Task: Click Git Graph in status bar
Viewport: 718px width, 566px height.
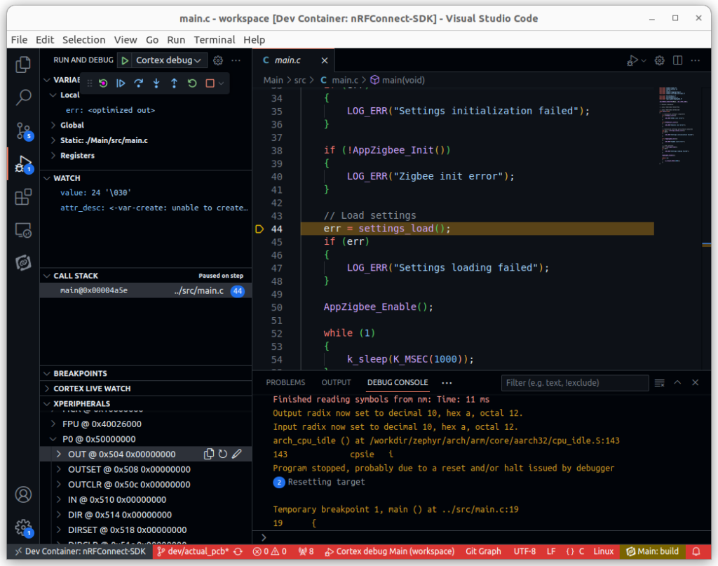Action: tap(483, 551)
